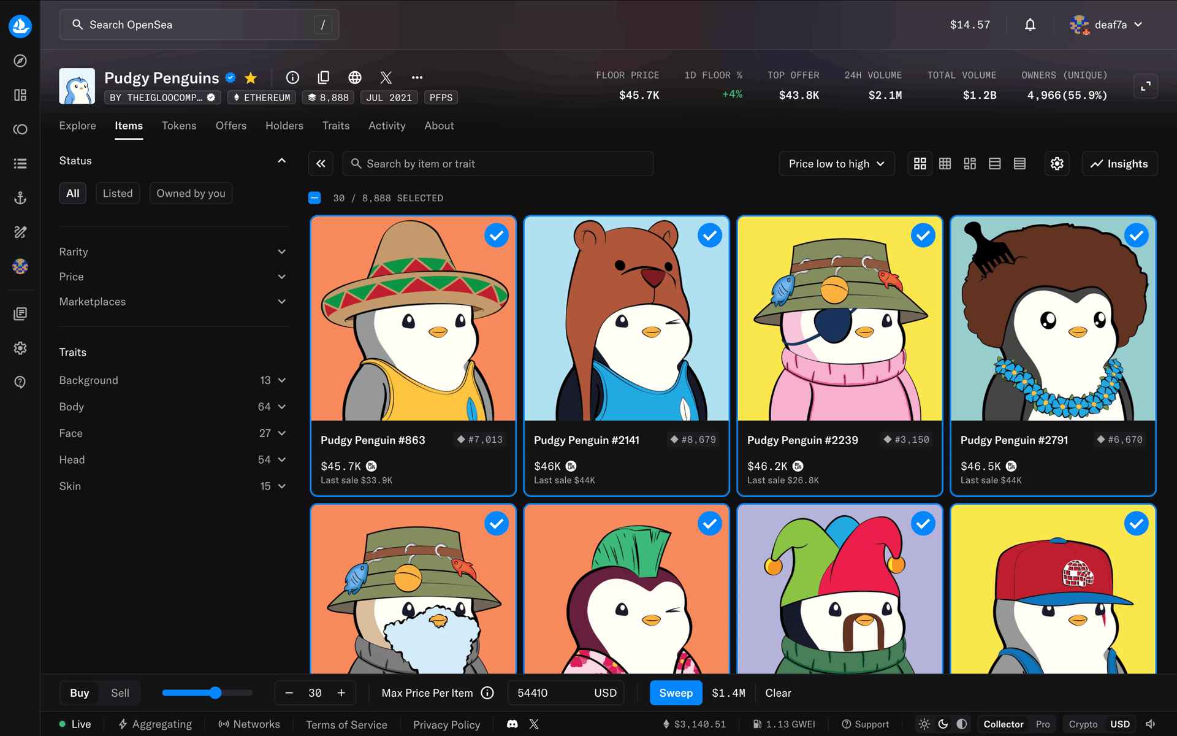The height and width of the screenshot is (736, 1177).
Task: Open the collections grid icon in sidebar
Action: (20, 95)
